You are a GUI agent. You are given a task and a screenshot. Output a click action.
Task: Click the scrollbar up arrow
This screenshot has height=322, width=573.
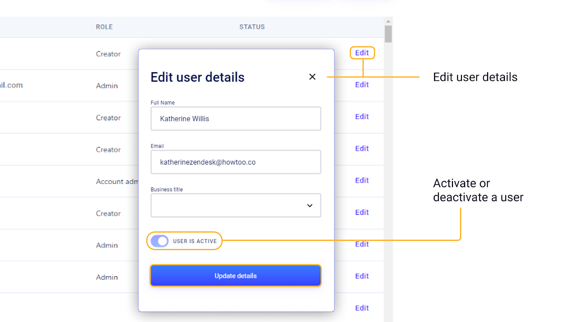(388, 21)
